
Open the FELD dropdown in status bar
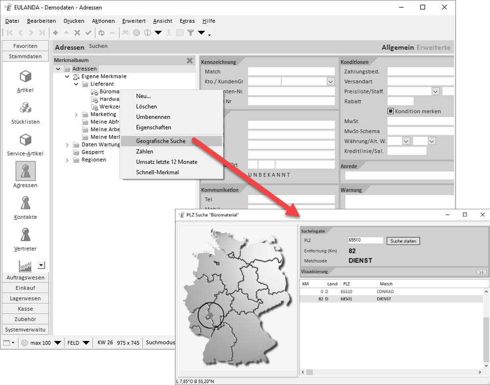click(x=86, y=342)
